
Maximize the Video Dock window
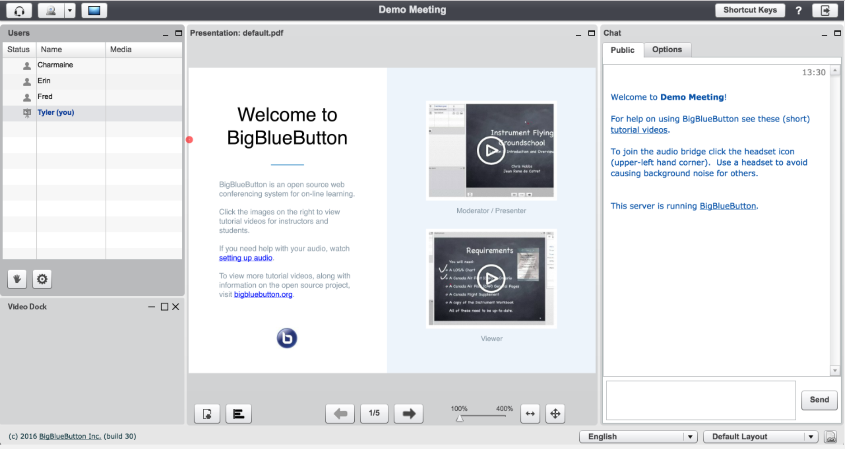[x=165, y=307]
